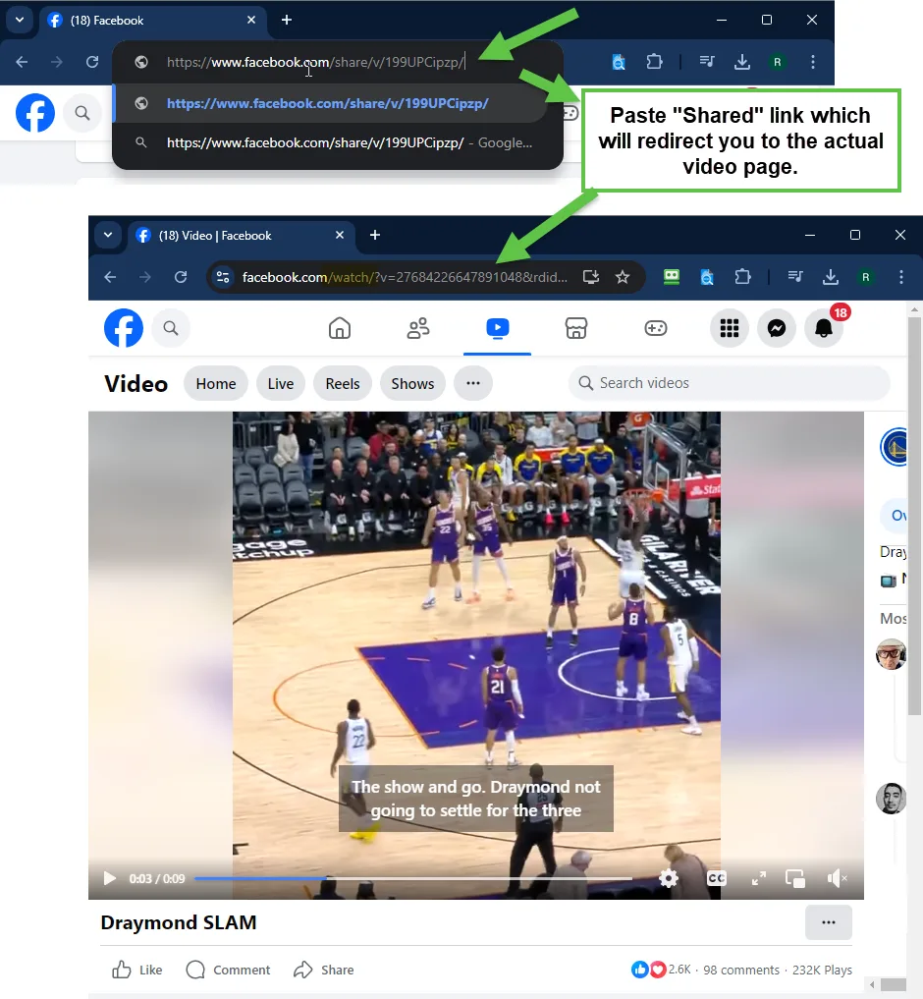This screenshot has width=923, height=999.
Task: Select the Google search suggestion for the share URL
Action: [338, 142]
